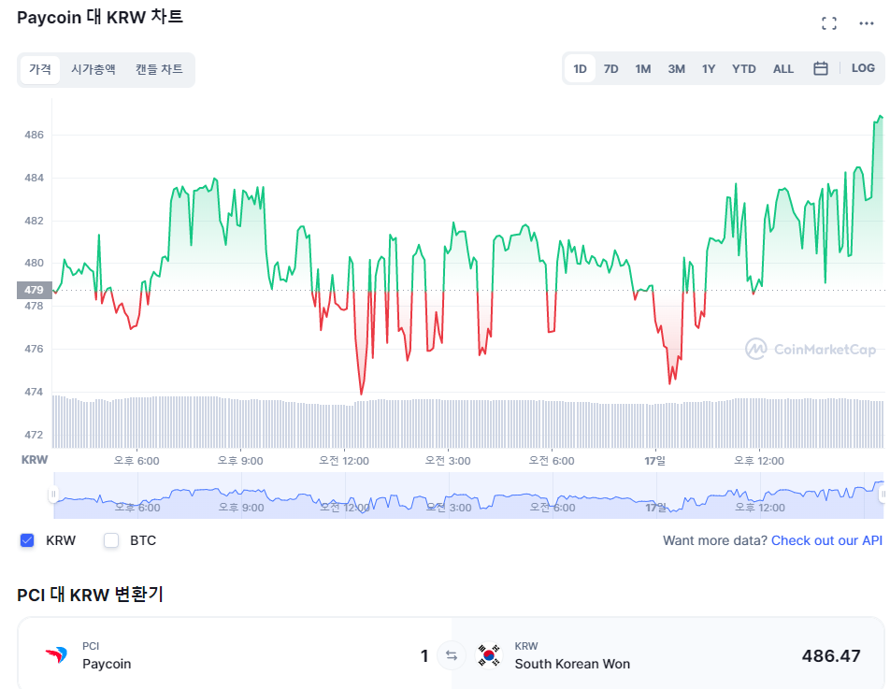Click the '오전 12:00' main axis label
Image resolution: width=890 pixels, height=689 pixels.
point(344,461)
